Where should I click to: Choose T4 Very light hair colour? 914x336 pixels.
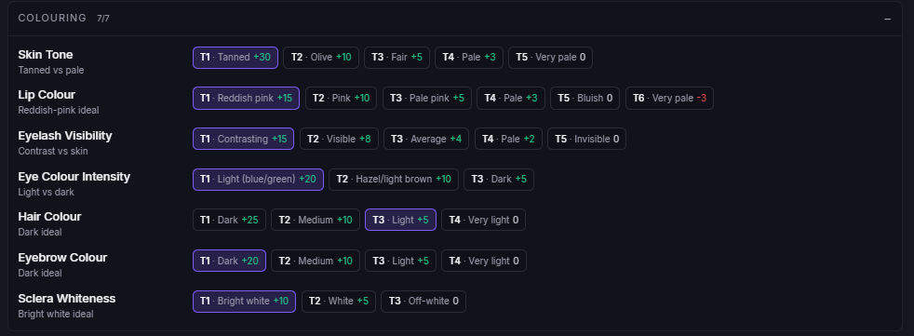pos(483,220)
